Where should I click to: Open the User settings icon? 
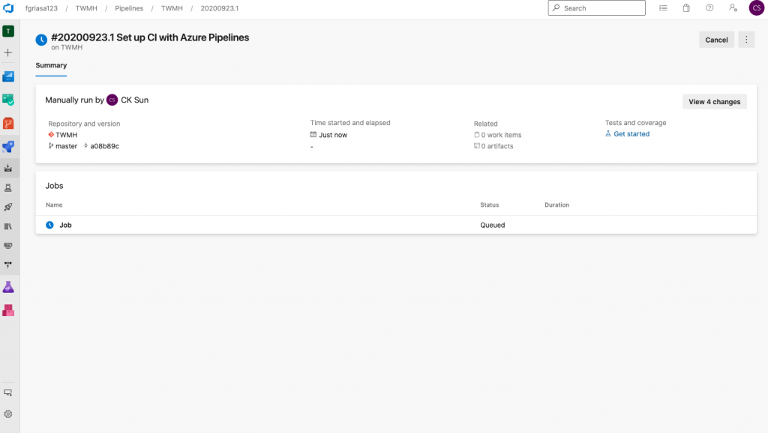point(733,7)
